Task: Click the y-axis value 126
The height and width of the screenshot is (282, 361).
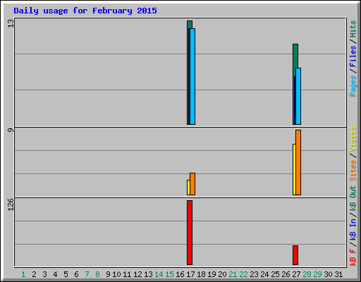Action: 11,204
